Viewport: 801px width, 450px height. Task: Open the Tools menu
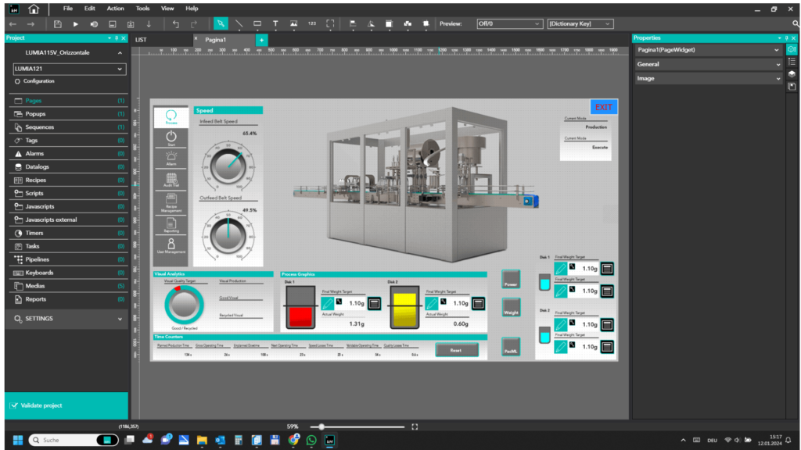(142, 9)
